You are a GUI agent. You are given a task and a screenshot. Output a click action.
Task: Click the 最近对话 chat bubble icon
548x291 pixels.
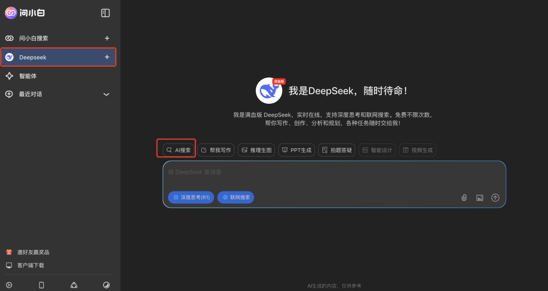click(9, 94)
